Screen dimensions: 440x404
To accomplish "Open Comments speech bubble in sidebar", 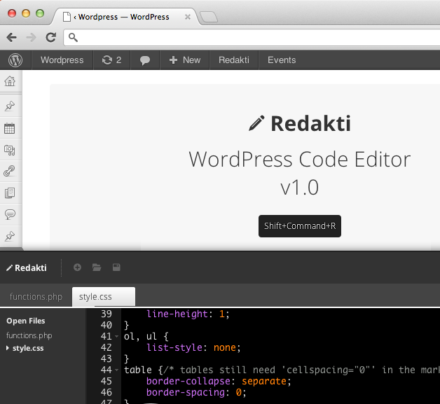I will (10, 214).
